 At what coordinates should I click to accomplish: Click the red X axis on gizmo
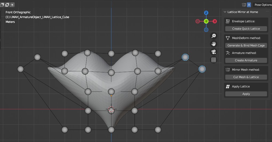click(215, 21)
